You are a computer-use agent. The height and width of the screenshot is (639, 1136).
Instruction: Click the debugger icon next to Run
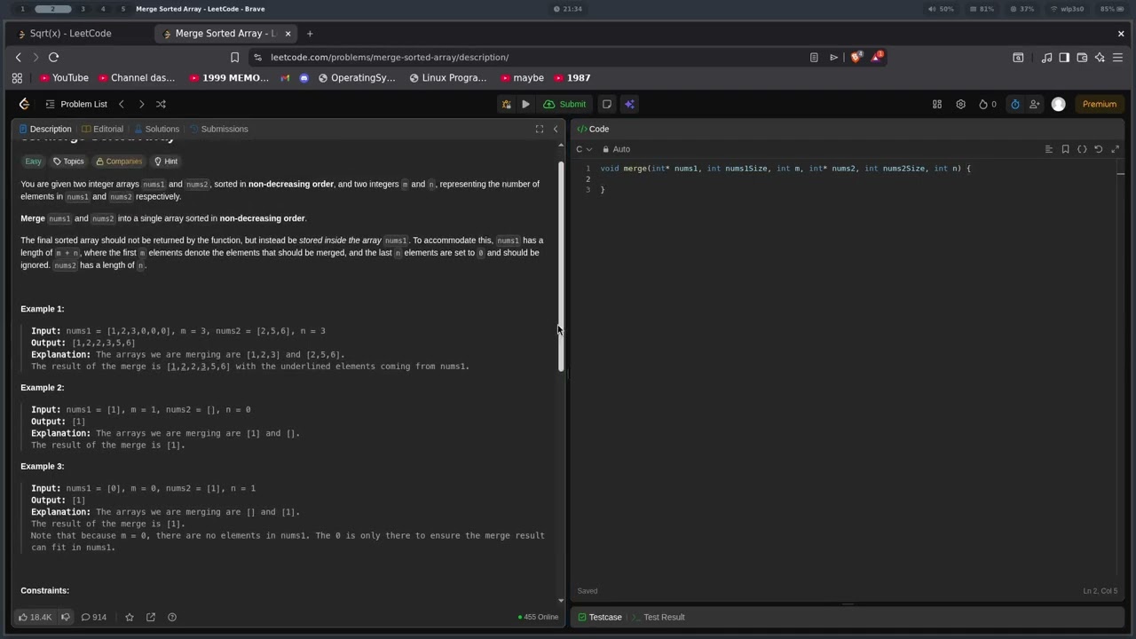(x=506, y=104)
